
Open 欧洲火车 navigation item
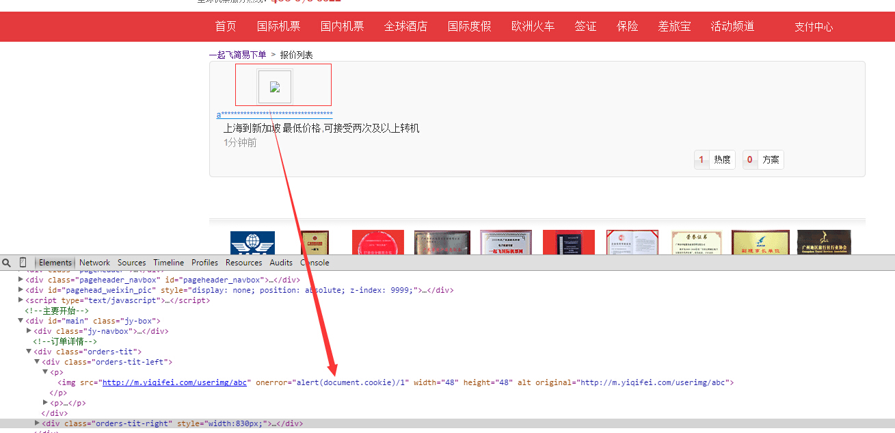coord(533,27)
